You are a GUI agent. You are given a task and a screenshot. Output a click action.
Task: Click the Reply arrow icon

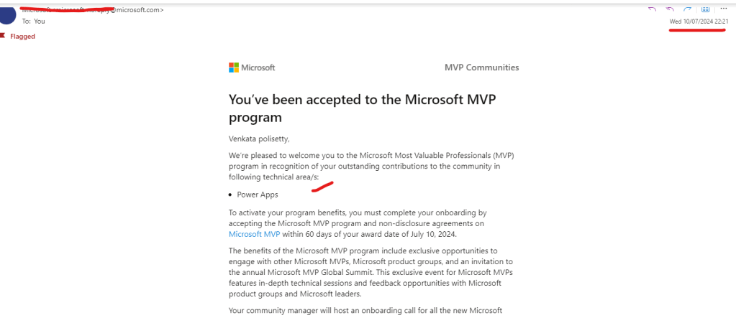(652, 9)
